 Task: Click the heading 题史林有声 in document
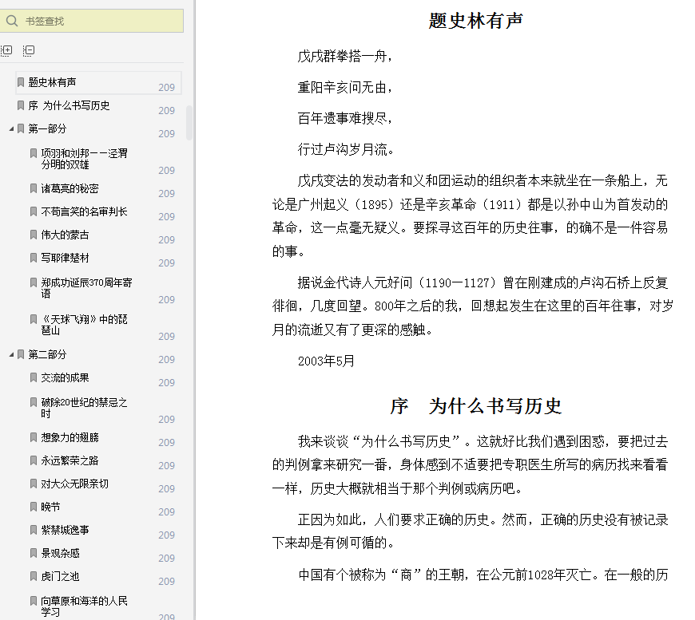(476, 21)
